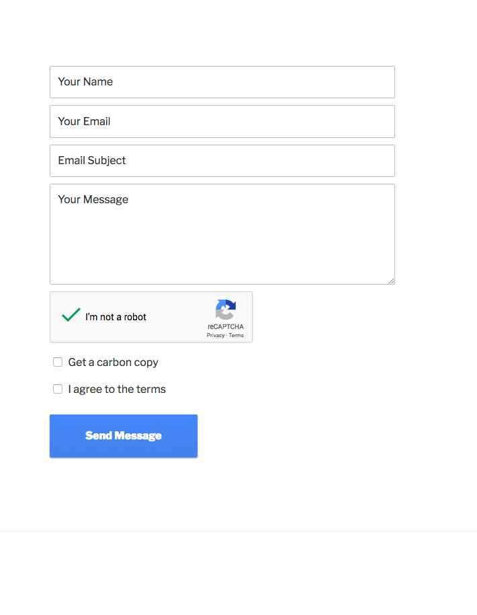This screenshot has height=615, width=477.
Task: Click the "Email Subject" placeholder text
Action: [92, 161]
